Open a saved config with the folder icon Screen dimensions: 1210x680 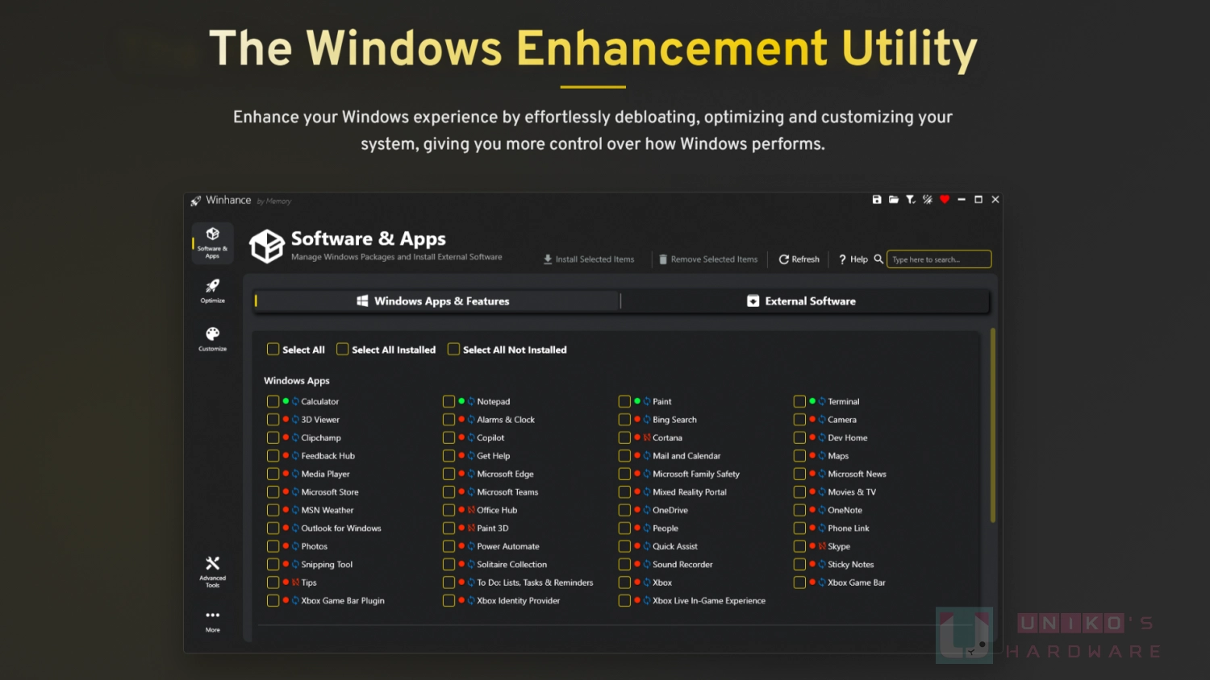coord(894,200)
